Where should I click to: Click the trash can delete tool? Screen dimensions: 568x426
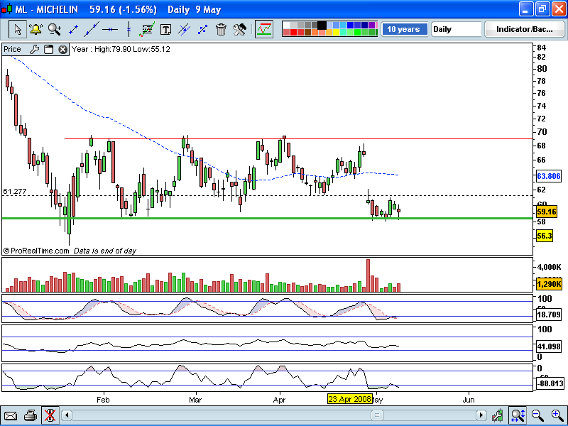(x=221, y=29)
